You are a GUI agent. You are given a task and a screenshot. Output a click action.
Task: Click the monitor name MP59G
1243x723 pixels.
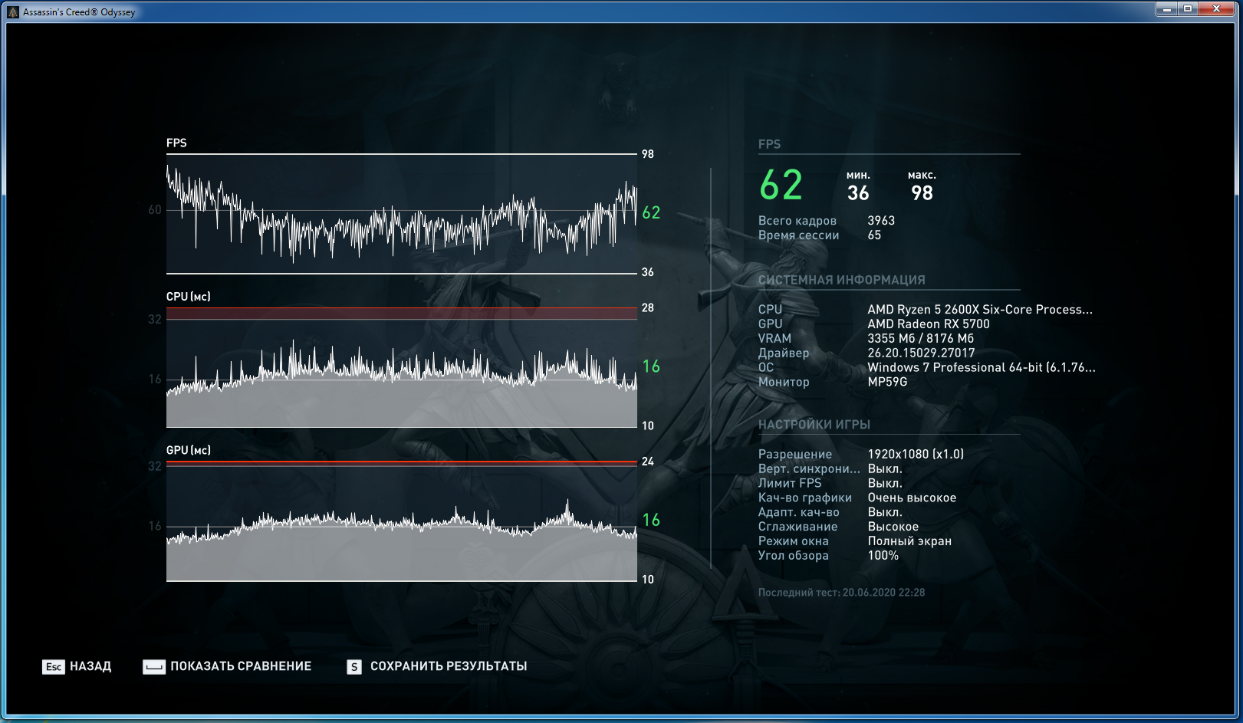[887, 382]
